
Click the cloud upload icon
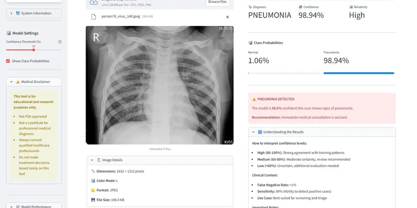[93, 2]
